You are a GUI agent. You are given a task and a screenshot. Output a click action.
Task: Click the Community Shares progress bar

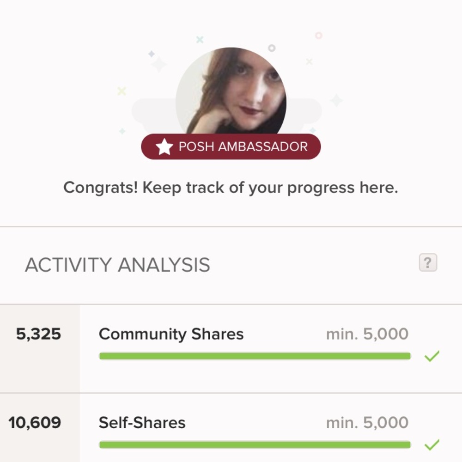[x=255, y=356]
